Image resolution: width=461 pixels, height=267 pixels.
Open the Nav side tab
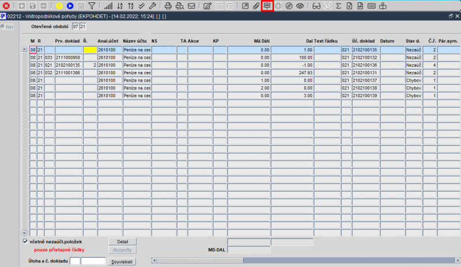(7, 26)
